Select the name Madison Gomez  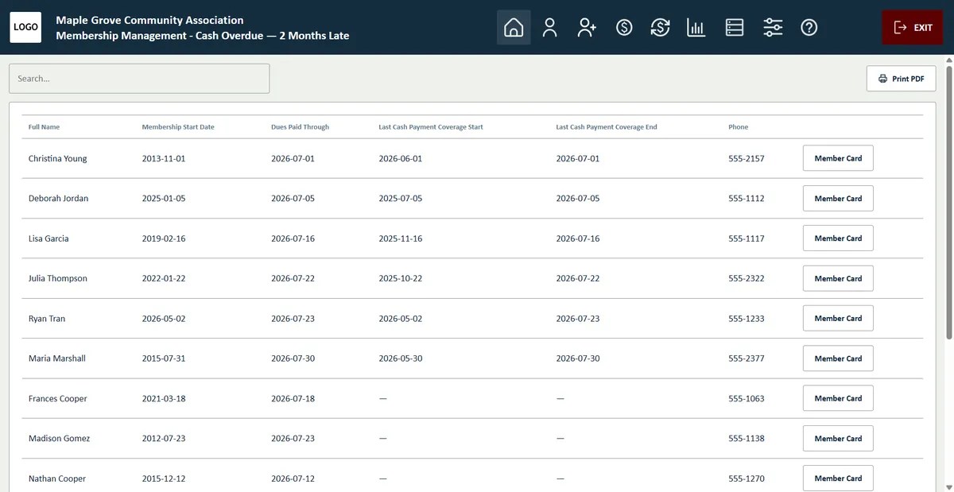[59, 439]
